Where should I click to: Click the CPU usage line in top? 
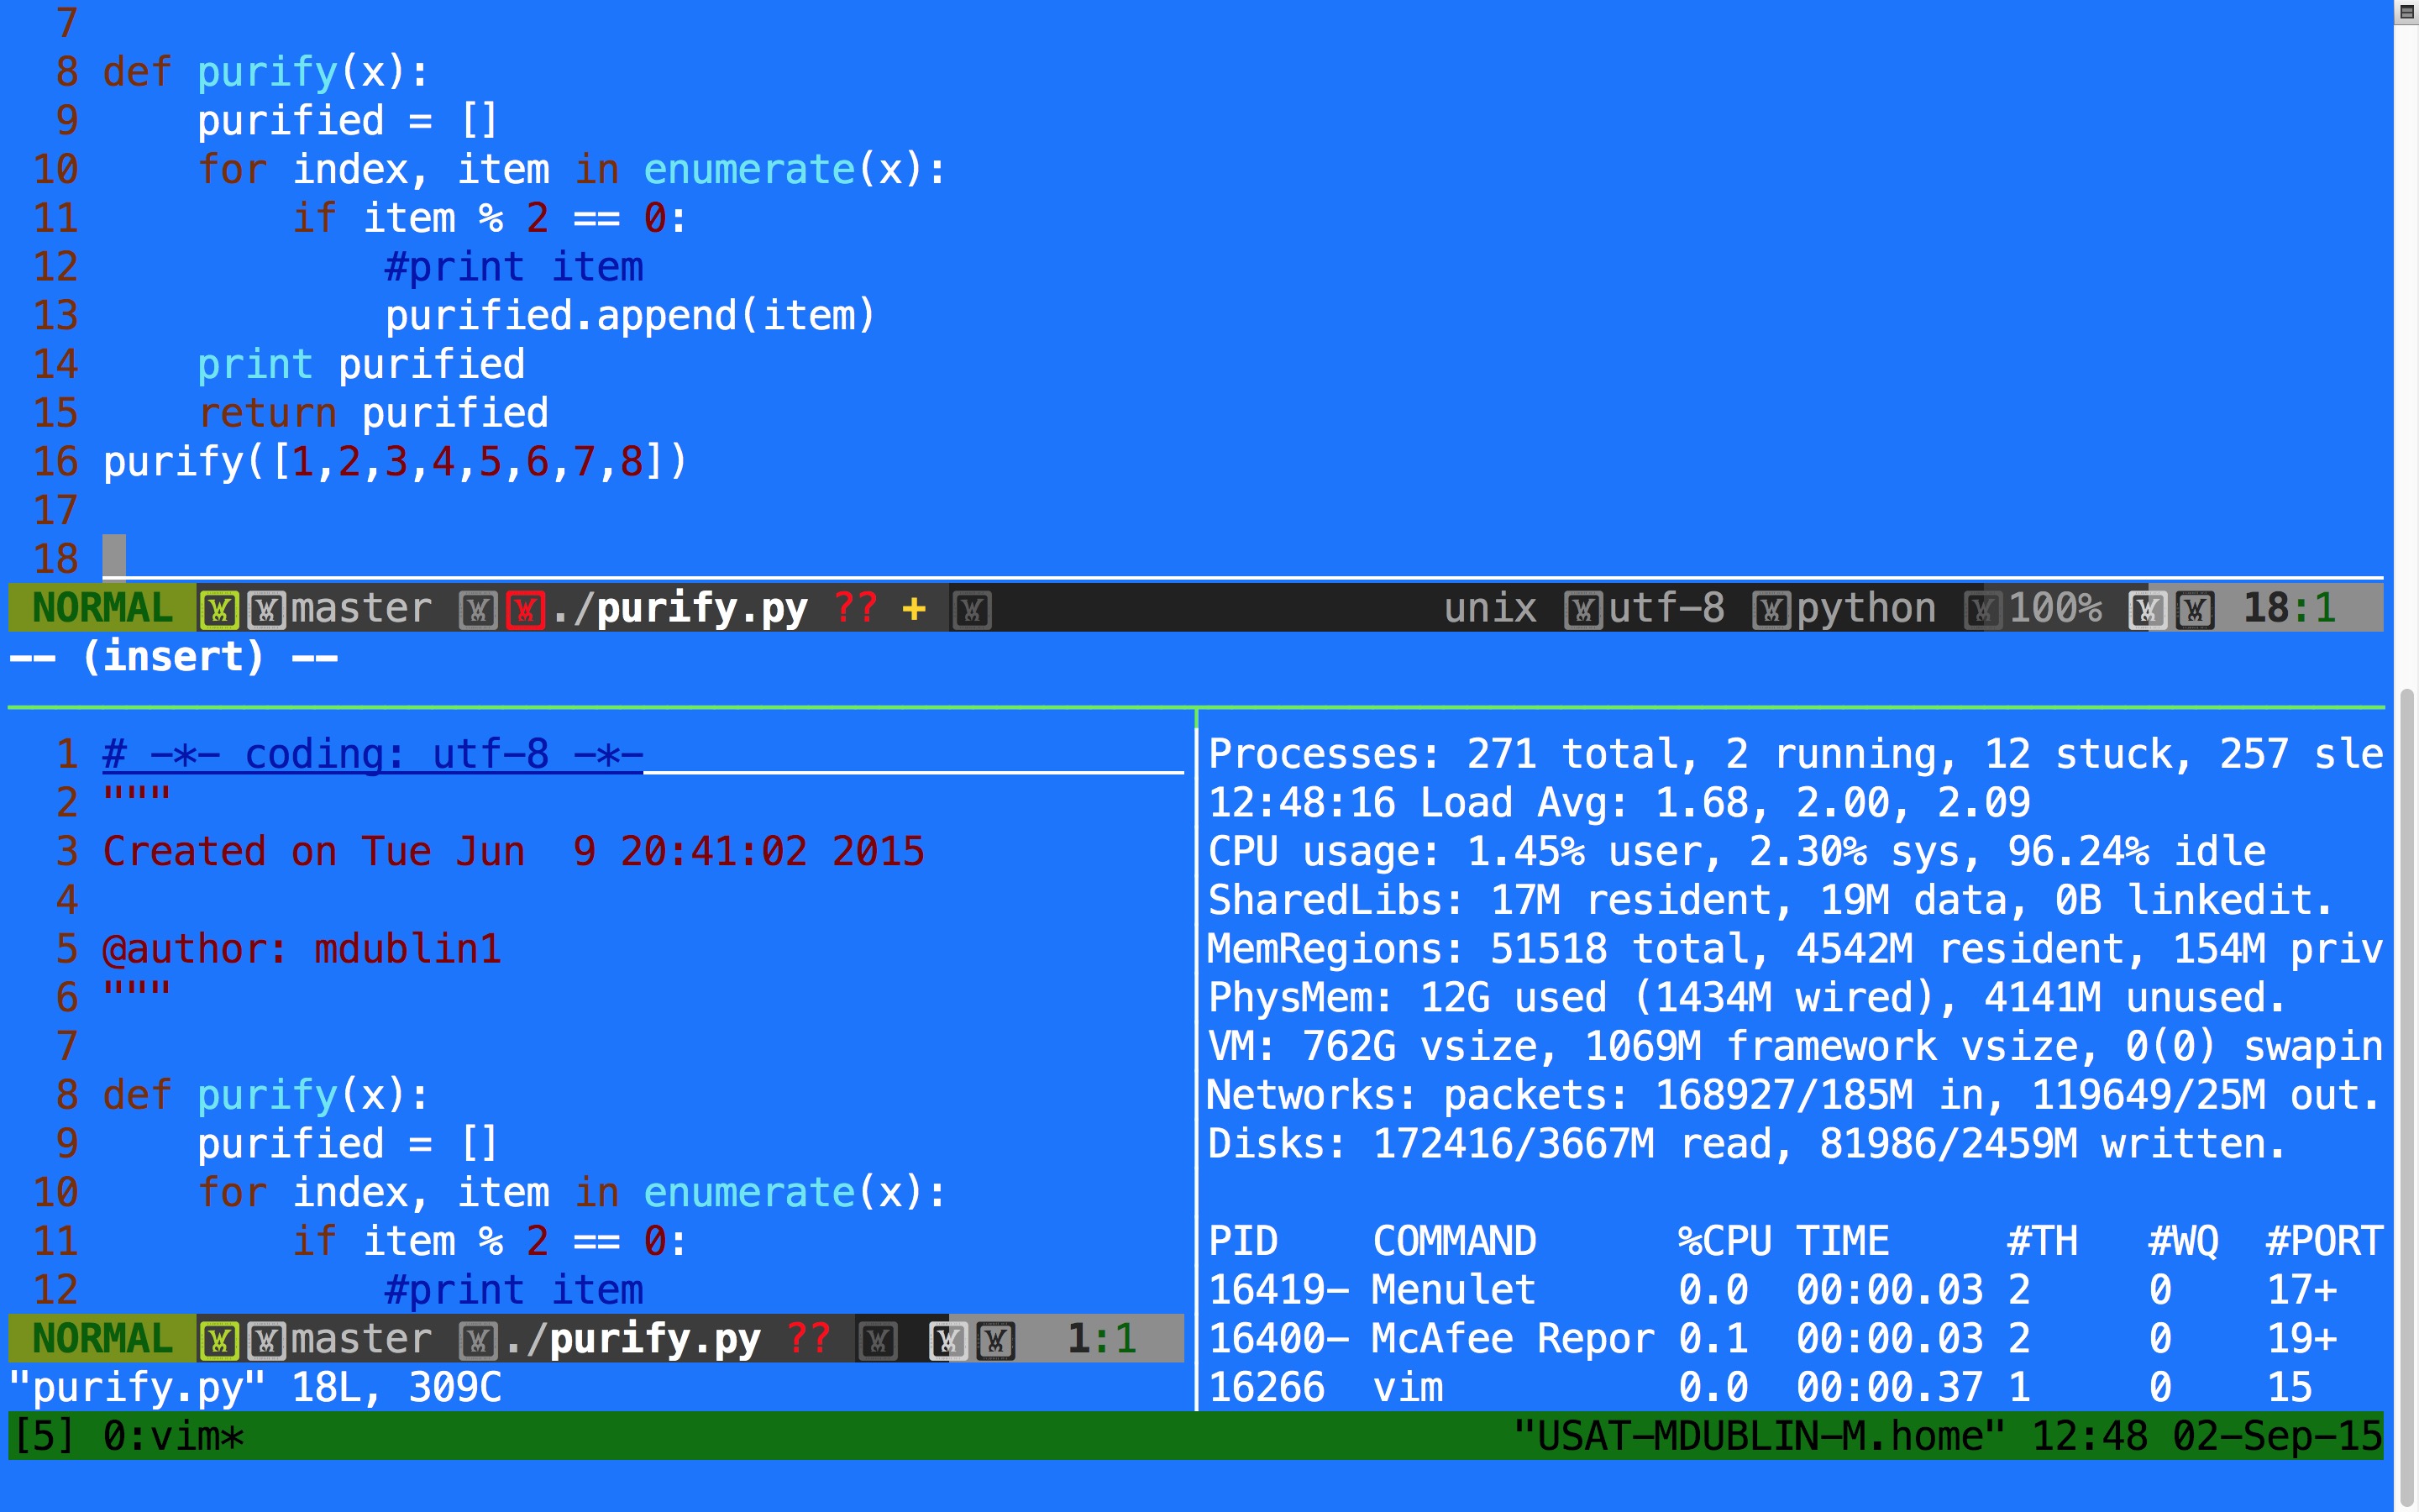(x=1737, y=852)
